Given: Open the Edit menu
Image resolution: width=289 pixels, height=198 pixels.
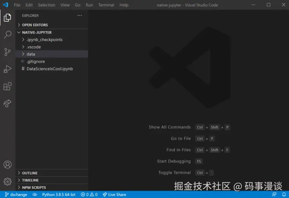Looking at the screenshot, I should (x=29, y=5).
